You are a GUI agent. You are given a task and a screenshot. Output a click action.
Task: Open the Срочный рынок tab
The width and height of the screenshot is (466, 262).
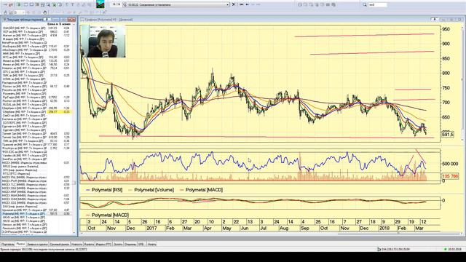click(x=60, y=245)
